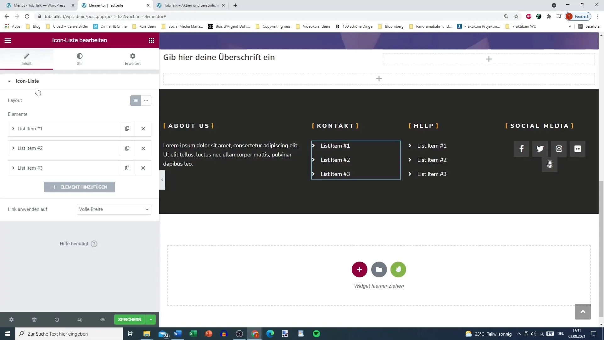Switch to the Erweitert tab
The height and width of the screenshot is (340, 604).
[x=132, y=59]
